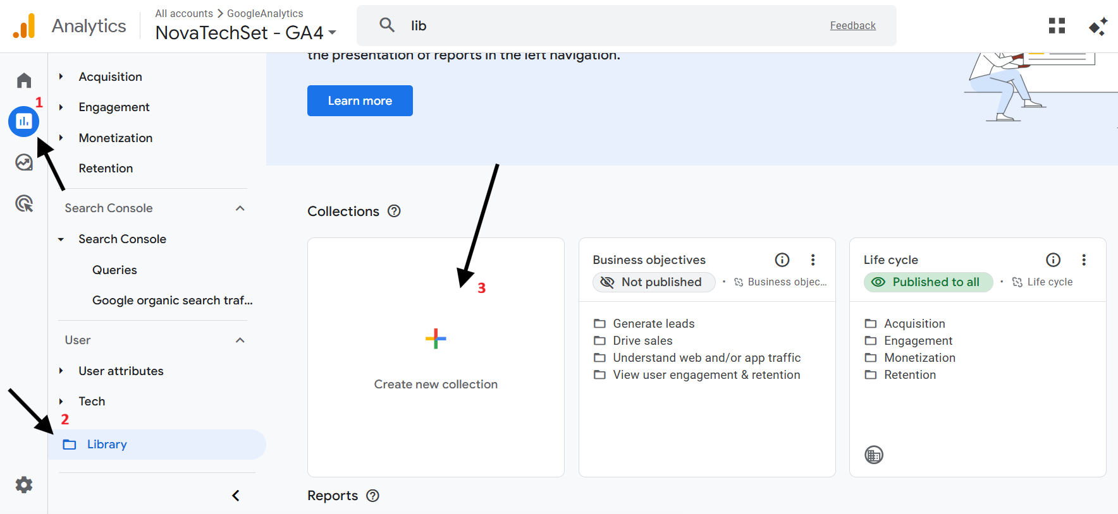Open the Queries report
1118x514 pixels.
coord(114,270)
